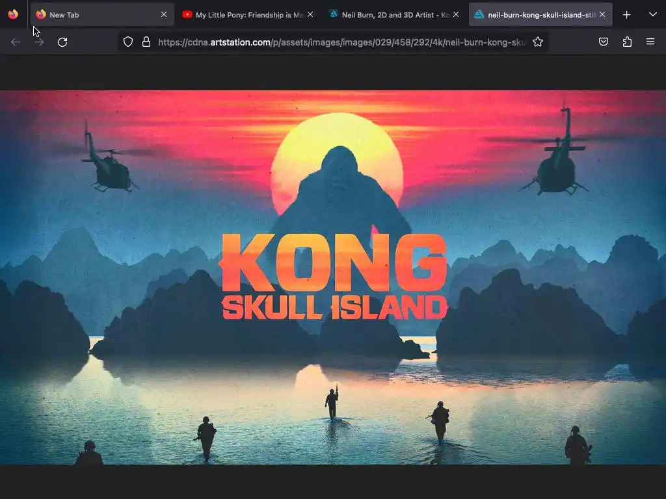This screenshot has width=666, height=499.
Task: Select the neil-burn-kong-skull-island tab
Action: [540, 14]
